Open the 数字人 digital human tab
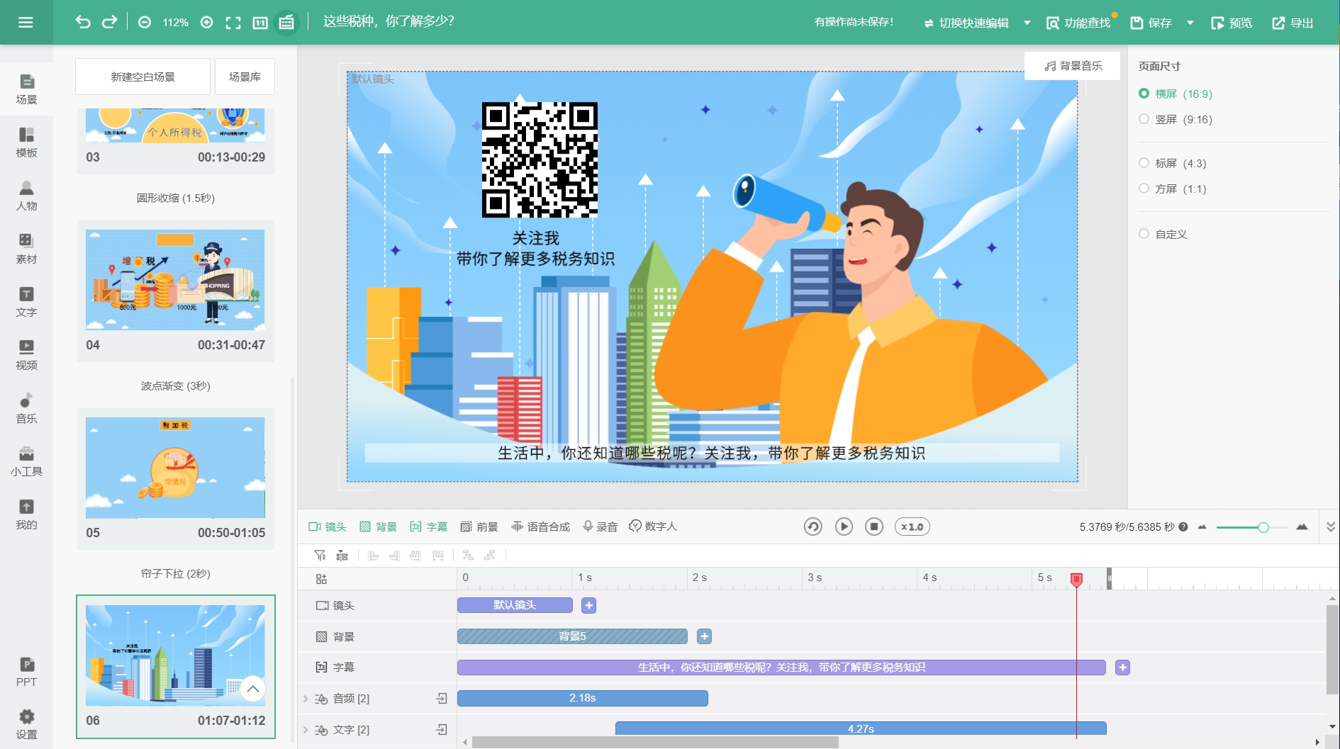 click(x=653, y=526)
